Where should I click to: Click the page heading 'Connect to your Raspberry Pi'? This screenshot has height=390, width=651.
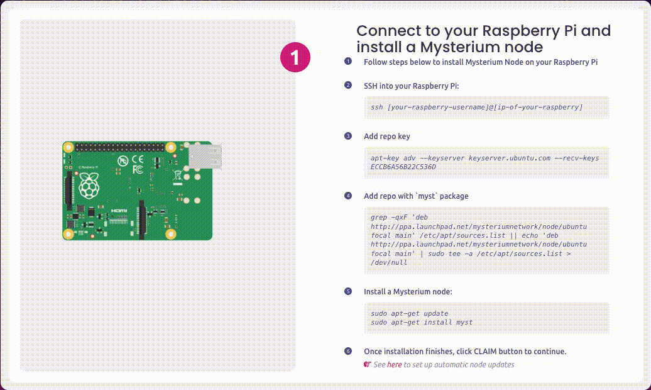483,38
